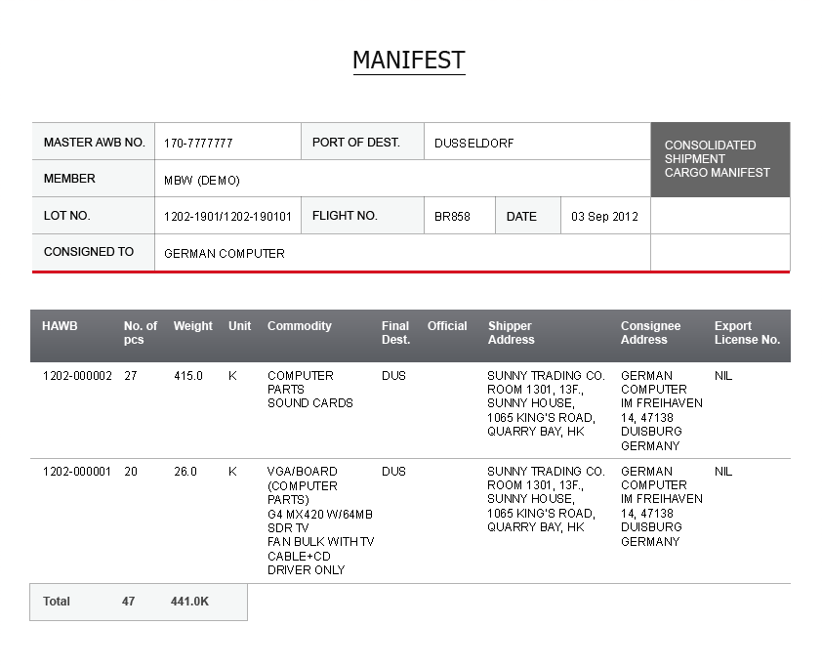Select the MBW (DEMO) member value
This screenshot has height=667, width=822.
(202, 181)
